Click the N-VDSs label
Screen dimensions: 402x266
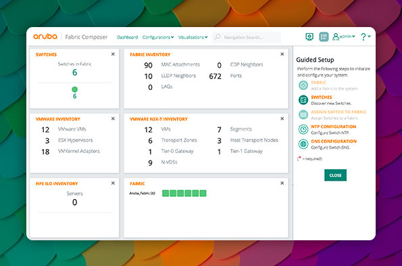coord(169,162)
